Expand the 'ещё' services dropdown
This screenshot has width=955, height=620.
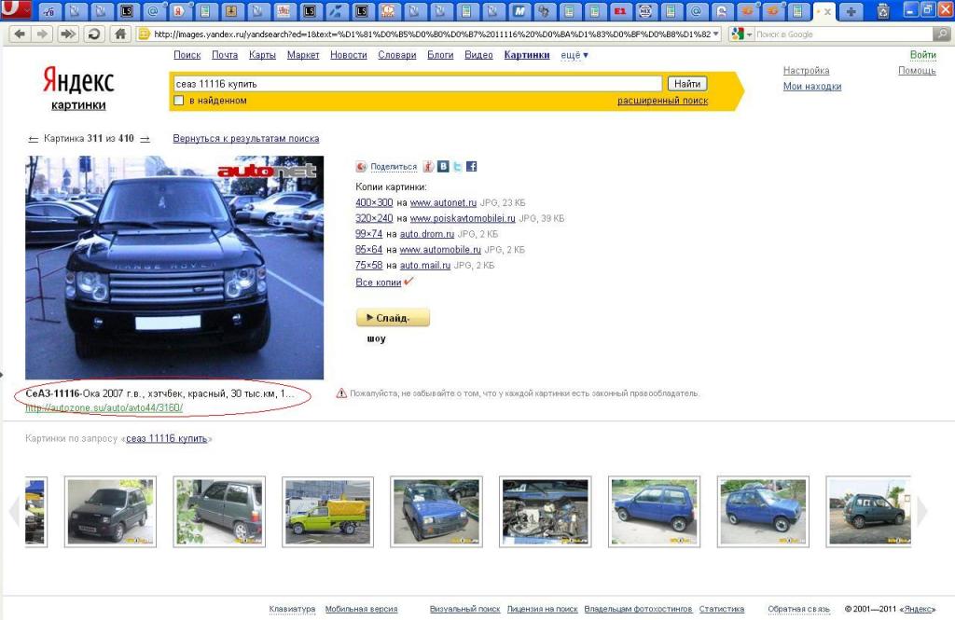574,55
